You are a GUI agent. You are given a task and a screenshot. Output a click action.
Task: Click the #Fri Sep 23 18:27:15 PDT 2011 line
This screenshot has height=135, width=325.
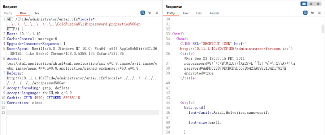point(214,59)
